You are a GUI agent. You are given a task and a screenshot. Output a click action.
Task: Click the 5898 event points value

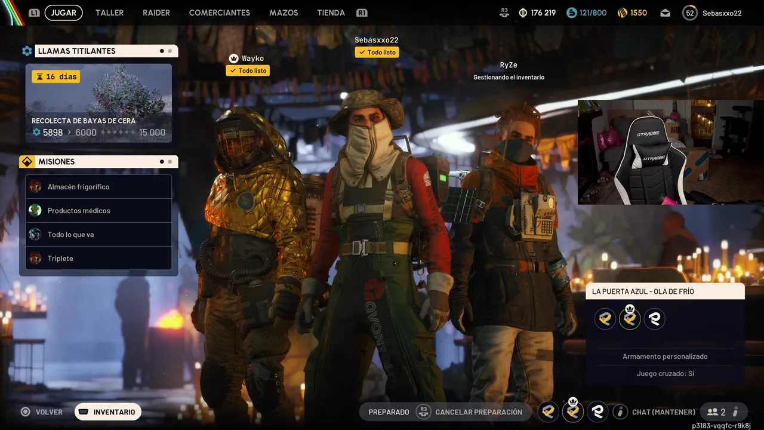(x=53, y=133)
